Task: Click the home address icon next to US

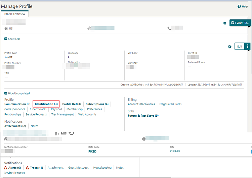Action: coord(6,28)
